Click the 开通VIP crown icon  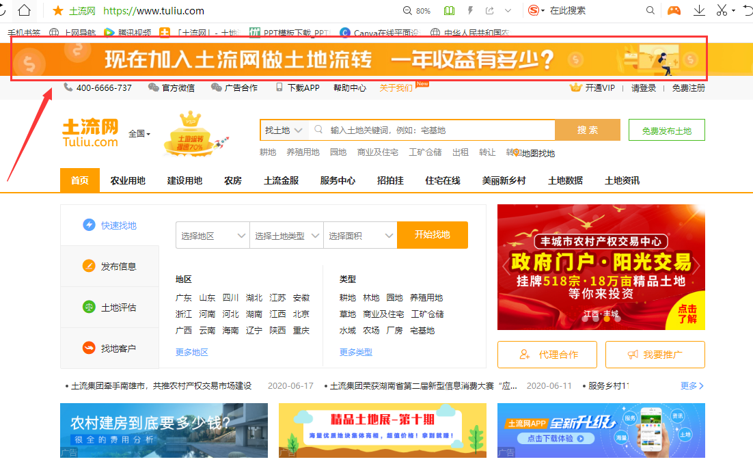pos(575,87)
